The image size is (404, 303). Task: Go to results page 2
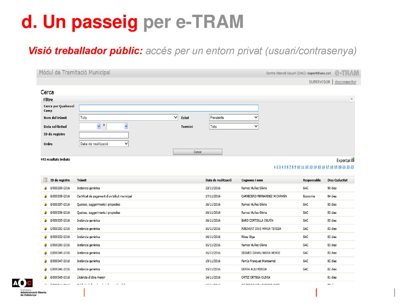277,167
